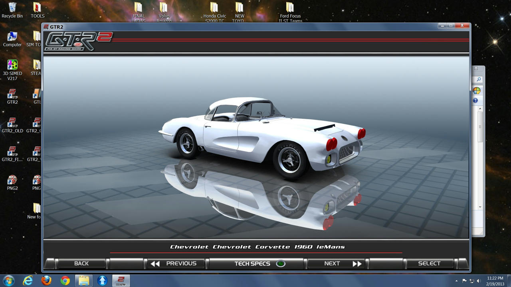Image resolution: width=511 pixels, height=287 pixels.
Task: Click the volume speaker tray icon
Action: click(x=479, y=281)
